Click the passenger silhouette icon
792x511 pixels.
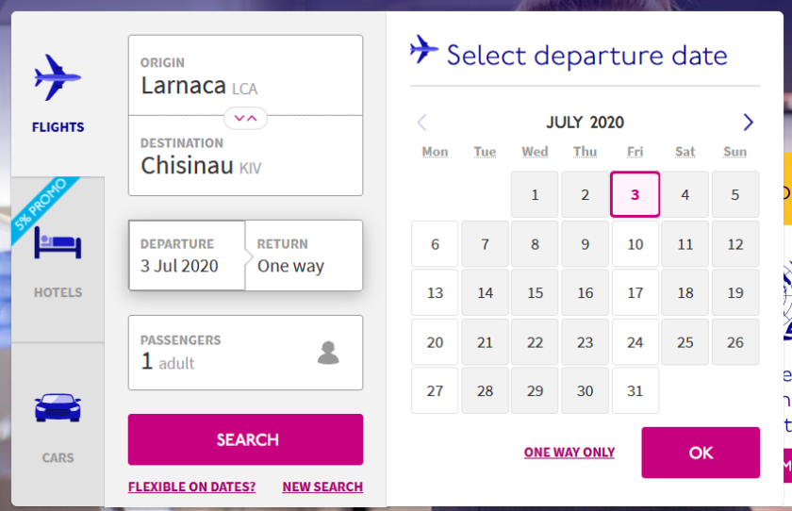(x=328, y=353)
